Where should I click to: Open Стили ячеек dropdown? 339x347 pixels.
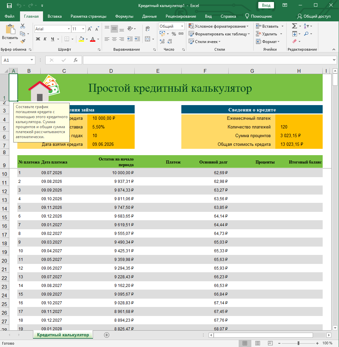point(205,42)
